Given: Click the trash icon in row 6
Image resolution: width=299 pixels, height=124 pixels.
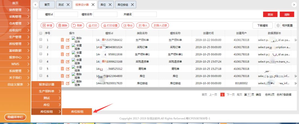Looking at the screenshot, I should pos(62,76).
